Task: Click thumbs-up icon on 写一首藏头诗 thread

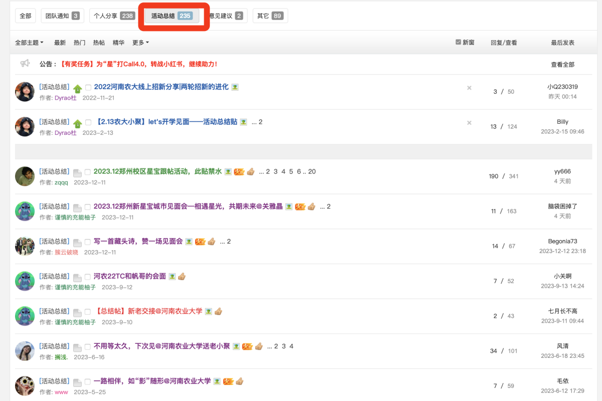Action: tap(211, 242)
